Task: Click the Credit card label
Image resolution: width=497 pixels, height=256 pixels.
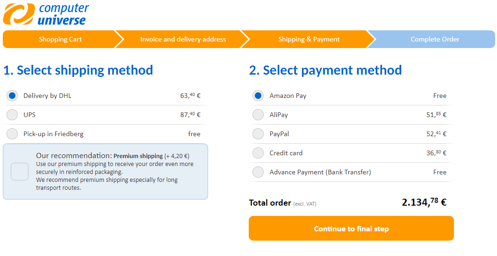Action: click(286, 153)
